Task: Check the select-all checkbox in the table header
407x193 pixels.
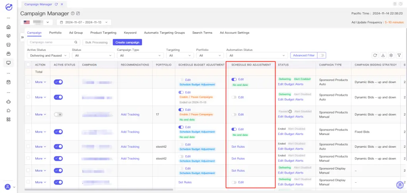Action: click(28, 65)
